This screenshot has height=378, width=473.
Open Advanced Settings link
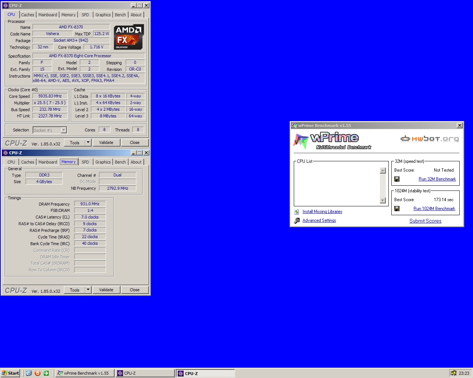click(x=319, y=220)
